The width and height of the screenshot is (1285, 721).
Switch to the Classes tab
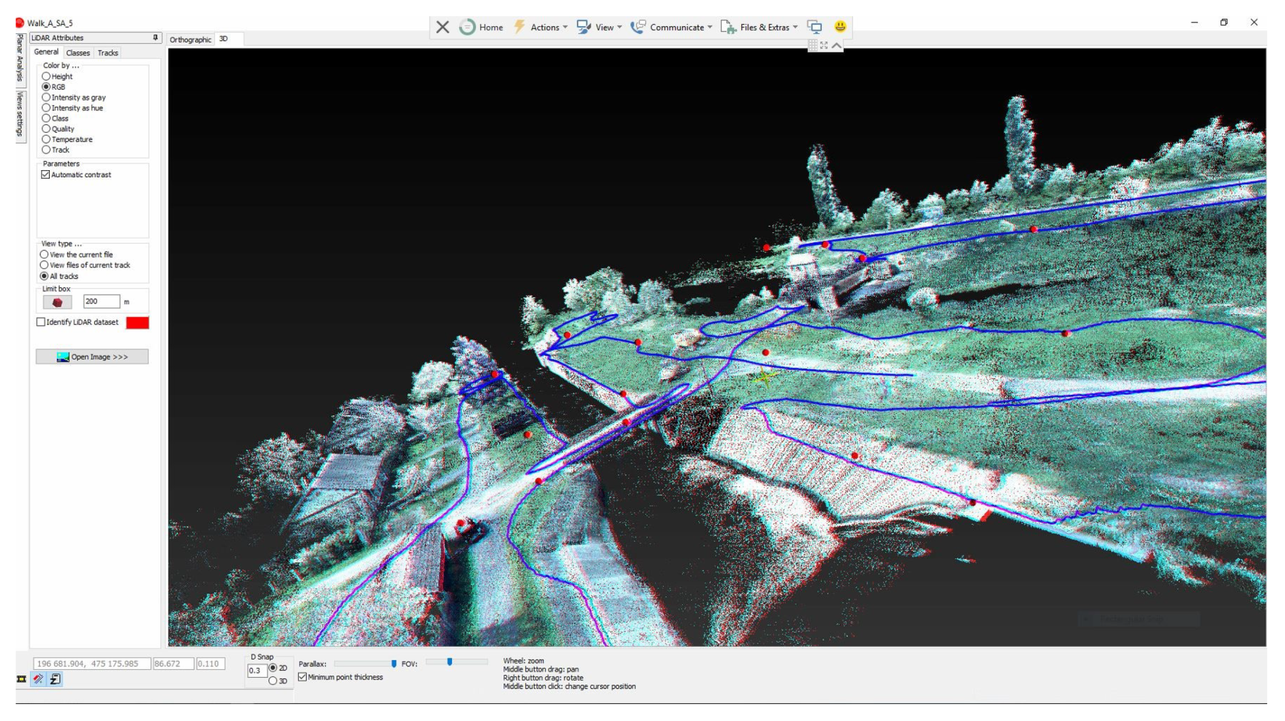pyautogui.click(x=78, y=53)
